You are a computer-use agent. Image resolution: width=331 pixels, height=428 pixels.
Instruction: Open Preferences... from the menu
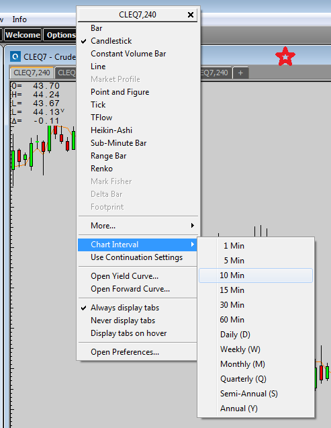(138, 352)
